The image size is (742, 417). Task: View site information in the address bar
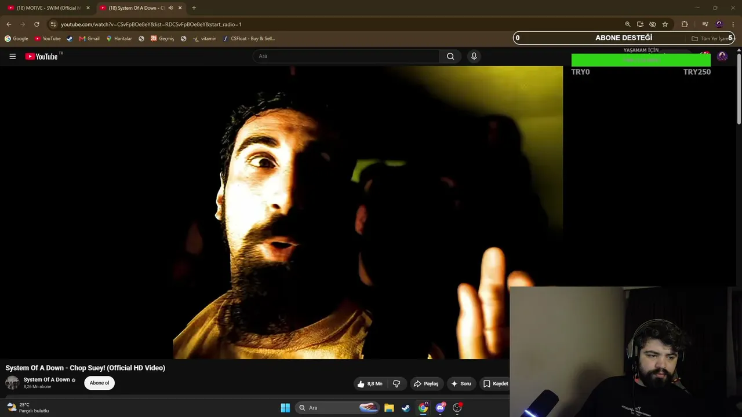pos(53,24)
